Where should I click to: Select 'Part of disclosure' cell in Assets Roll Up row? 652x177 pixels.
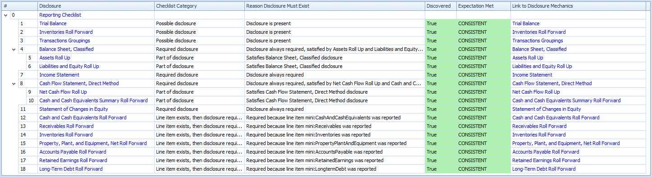pyautogui.click(x=199, y=58)
